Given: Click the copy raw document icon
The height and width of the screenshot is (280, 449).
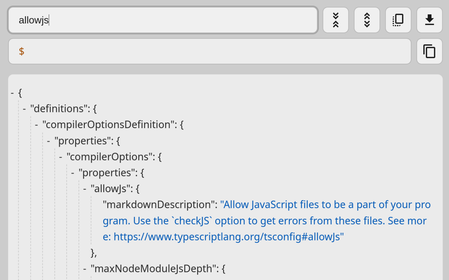Looking at the screenshot, I should click(398, 20).
